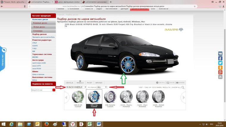Open Outlook from the taskbar
Screen dimensions: 226x127
[x=37, y=124]
